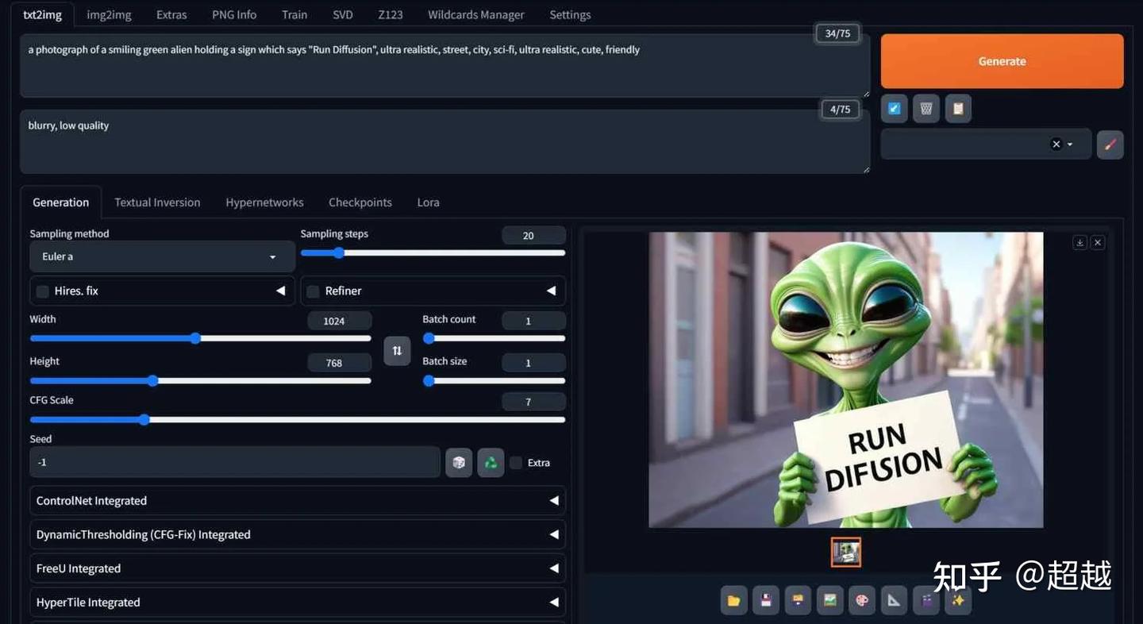Enable the Refiner checkbox
Viewport: 1143px width, 624px height.
coord(313,291)
